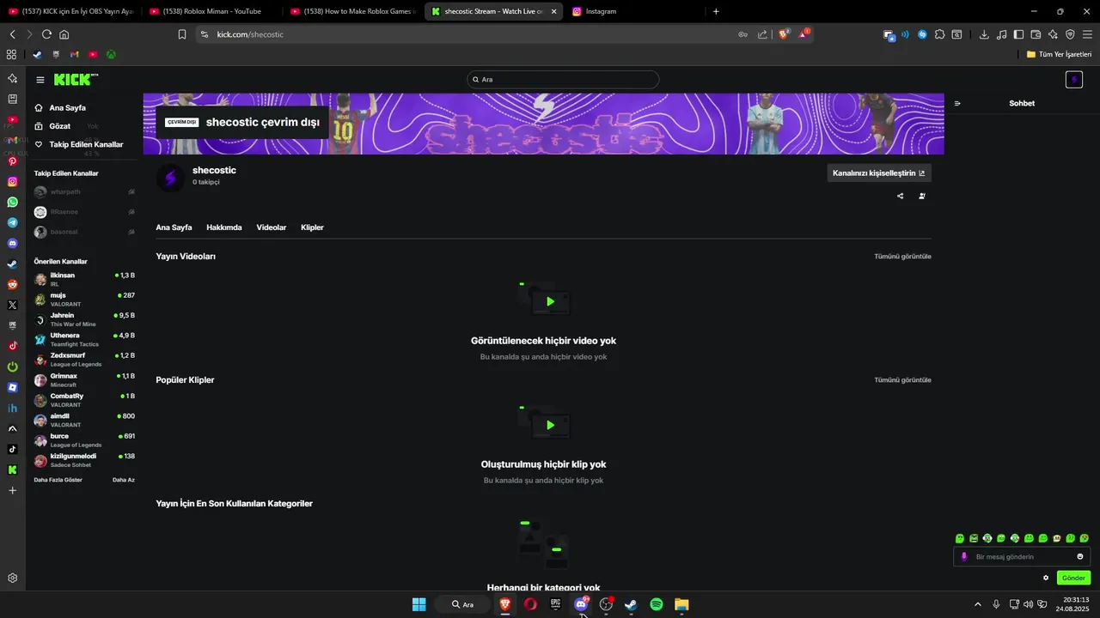Expand Windows system tray hidden icons
The width and height of the screenshot is (1100, 618).
click(x=977, y=604)
